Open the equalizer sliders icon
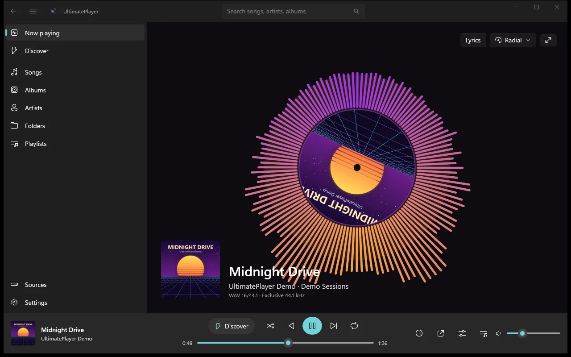The height and width of the screenshot is (357, 571). pos(462,333)
